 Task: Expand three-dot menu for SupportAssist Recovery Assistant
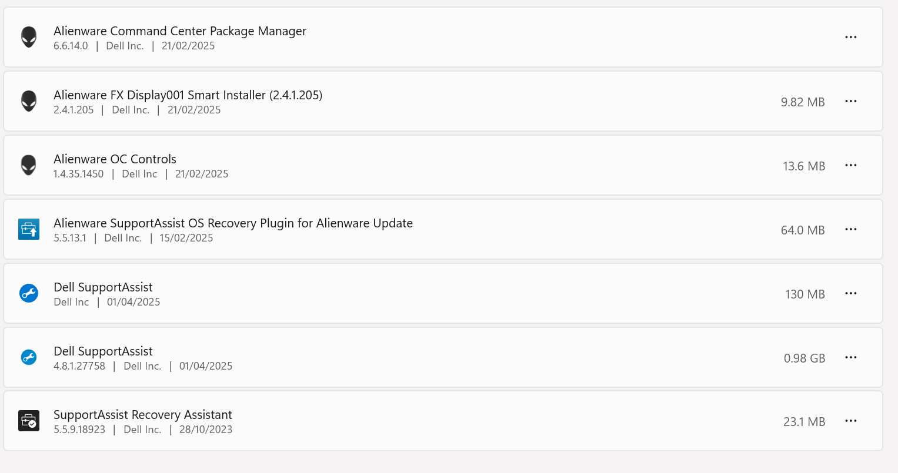tap(850, 421)
